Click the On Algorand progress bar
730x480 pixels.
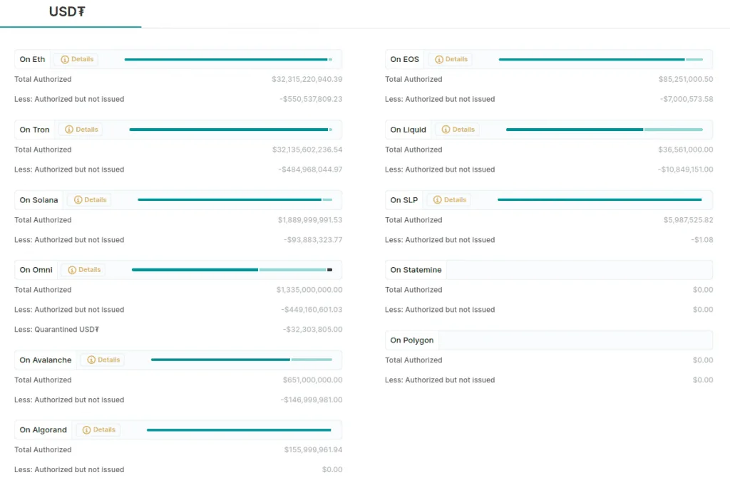click(x=239, y=429)
